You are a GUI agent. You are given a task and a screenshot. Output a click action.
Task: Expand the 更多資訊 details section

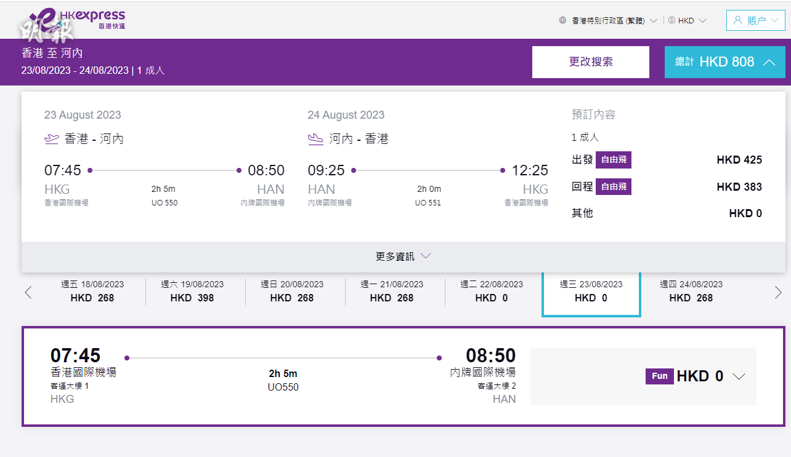pos(403,256)
